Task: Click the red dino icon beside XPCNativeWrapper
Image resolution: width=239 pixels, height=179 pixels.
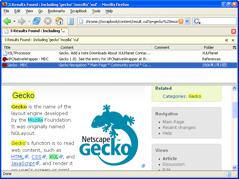Action: (x=5, y=59)
